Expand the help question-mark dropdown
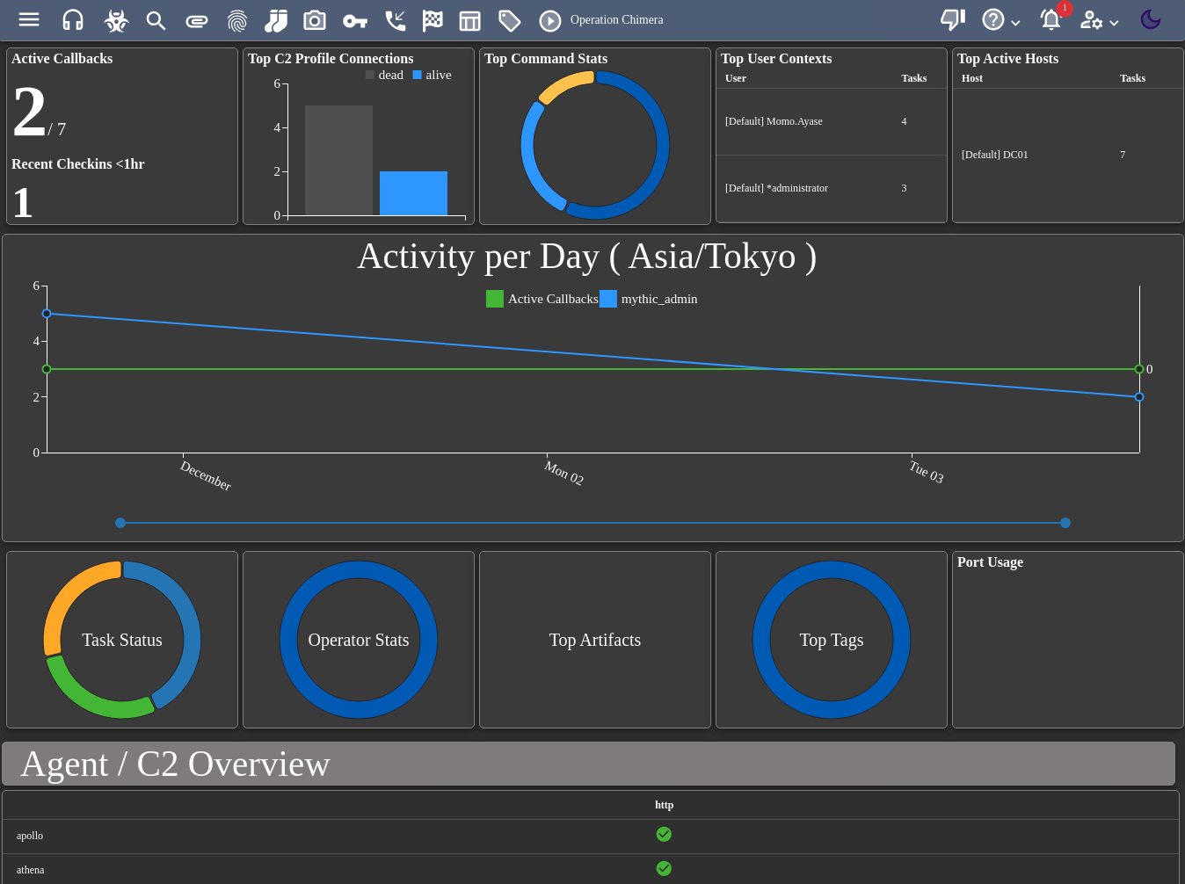The width and height of the screenshot is (1185, 884). (1001, 20)
